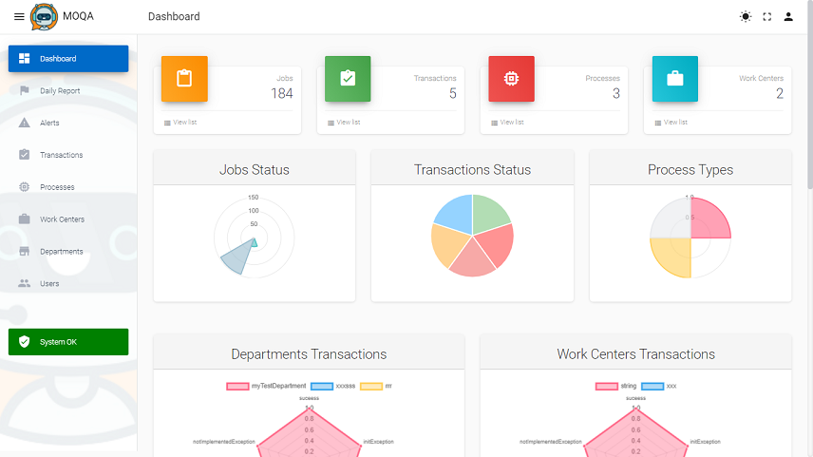Toggle myTestDepartment legend swatch
The width and height of the screenshot is (813, 457).
click(x=237, y=387)
